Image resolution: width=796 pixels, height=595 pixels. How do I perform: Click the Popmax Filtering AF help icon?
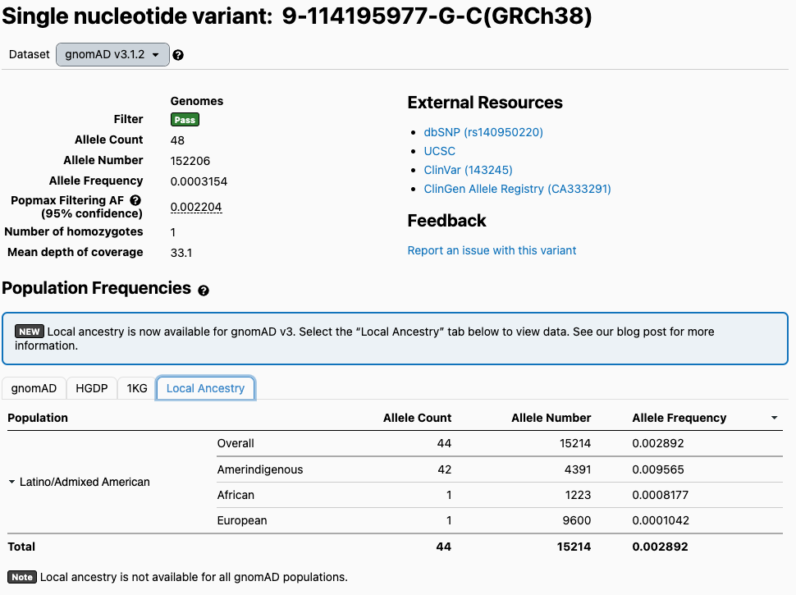pyautogui.click(x=135, y=200)
